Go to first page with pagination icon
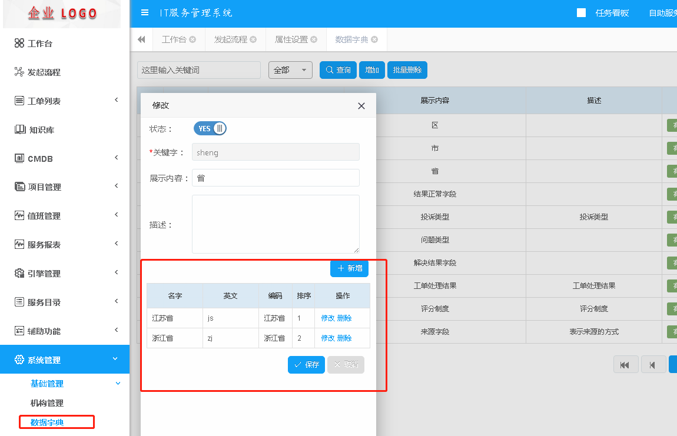The image size is (677, 436). (625, 365)
